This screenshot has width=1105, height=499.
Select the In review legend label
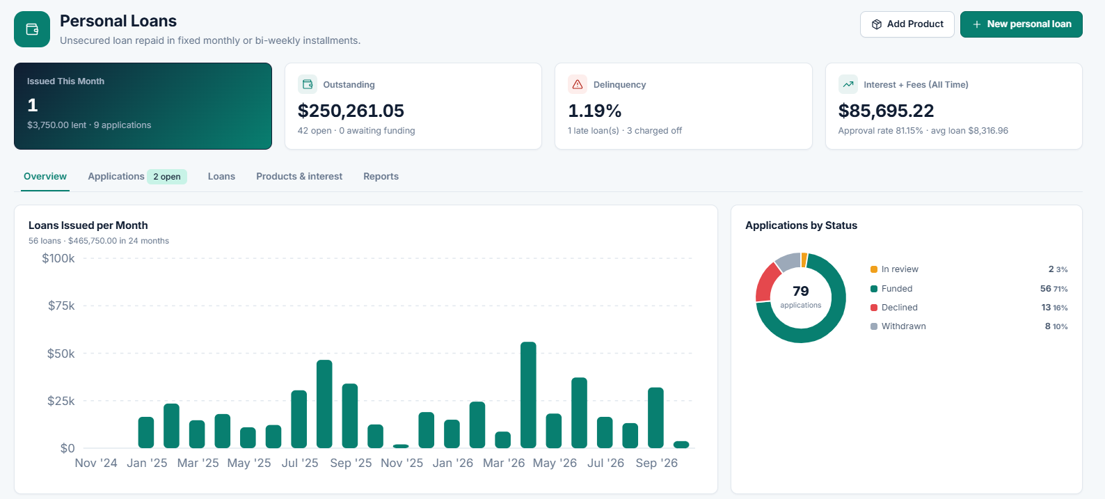900,269
